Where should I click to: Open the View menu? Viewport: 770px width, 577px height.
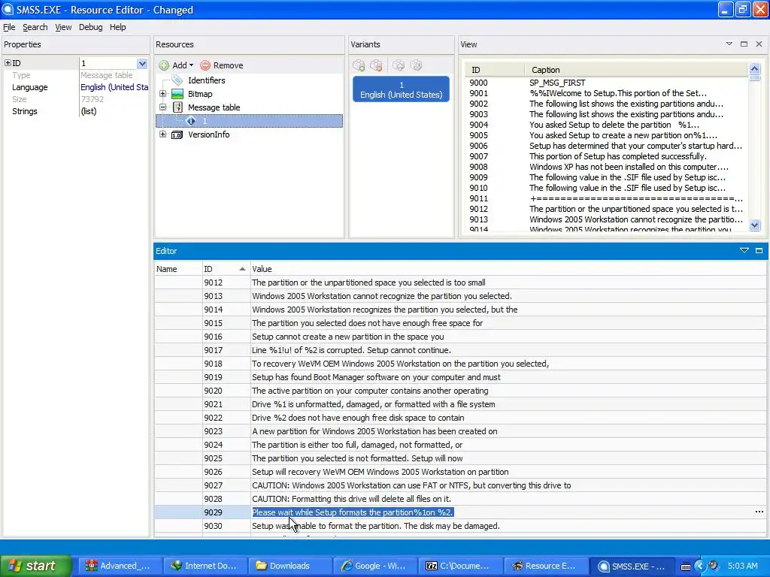click(63, 28)
